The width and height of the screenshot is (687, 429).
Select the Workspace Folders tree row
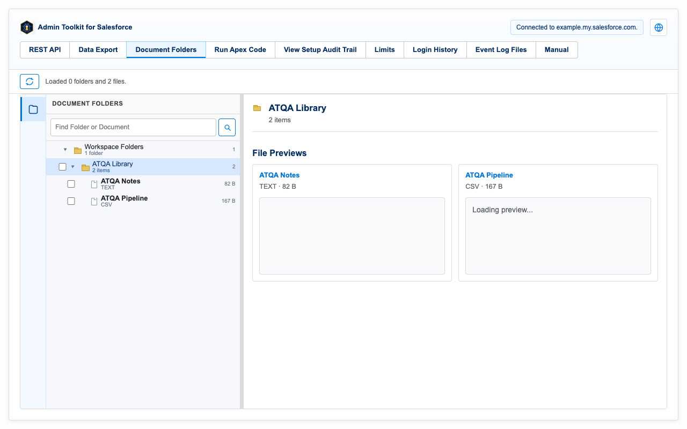pyautogui.click(x=143, y=150)
